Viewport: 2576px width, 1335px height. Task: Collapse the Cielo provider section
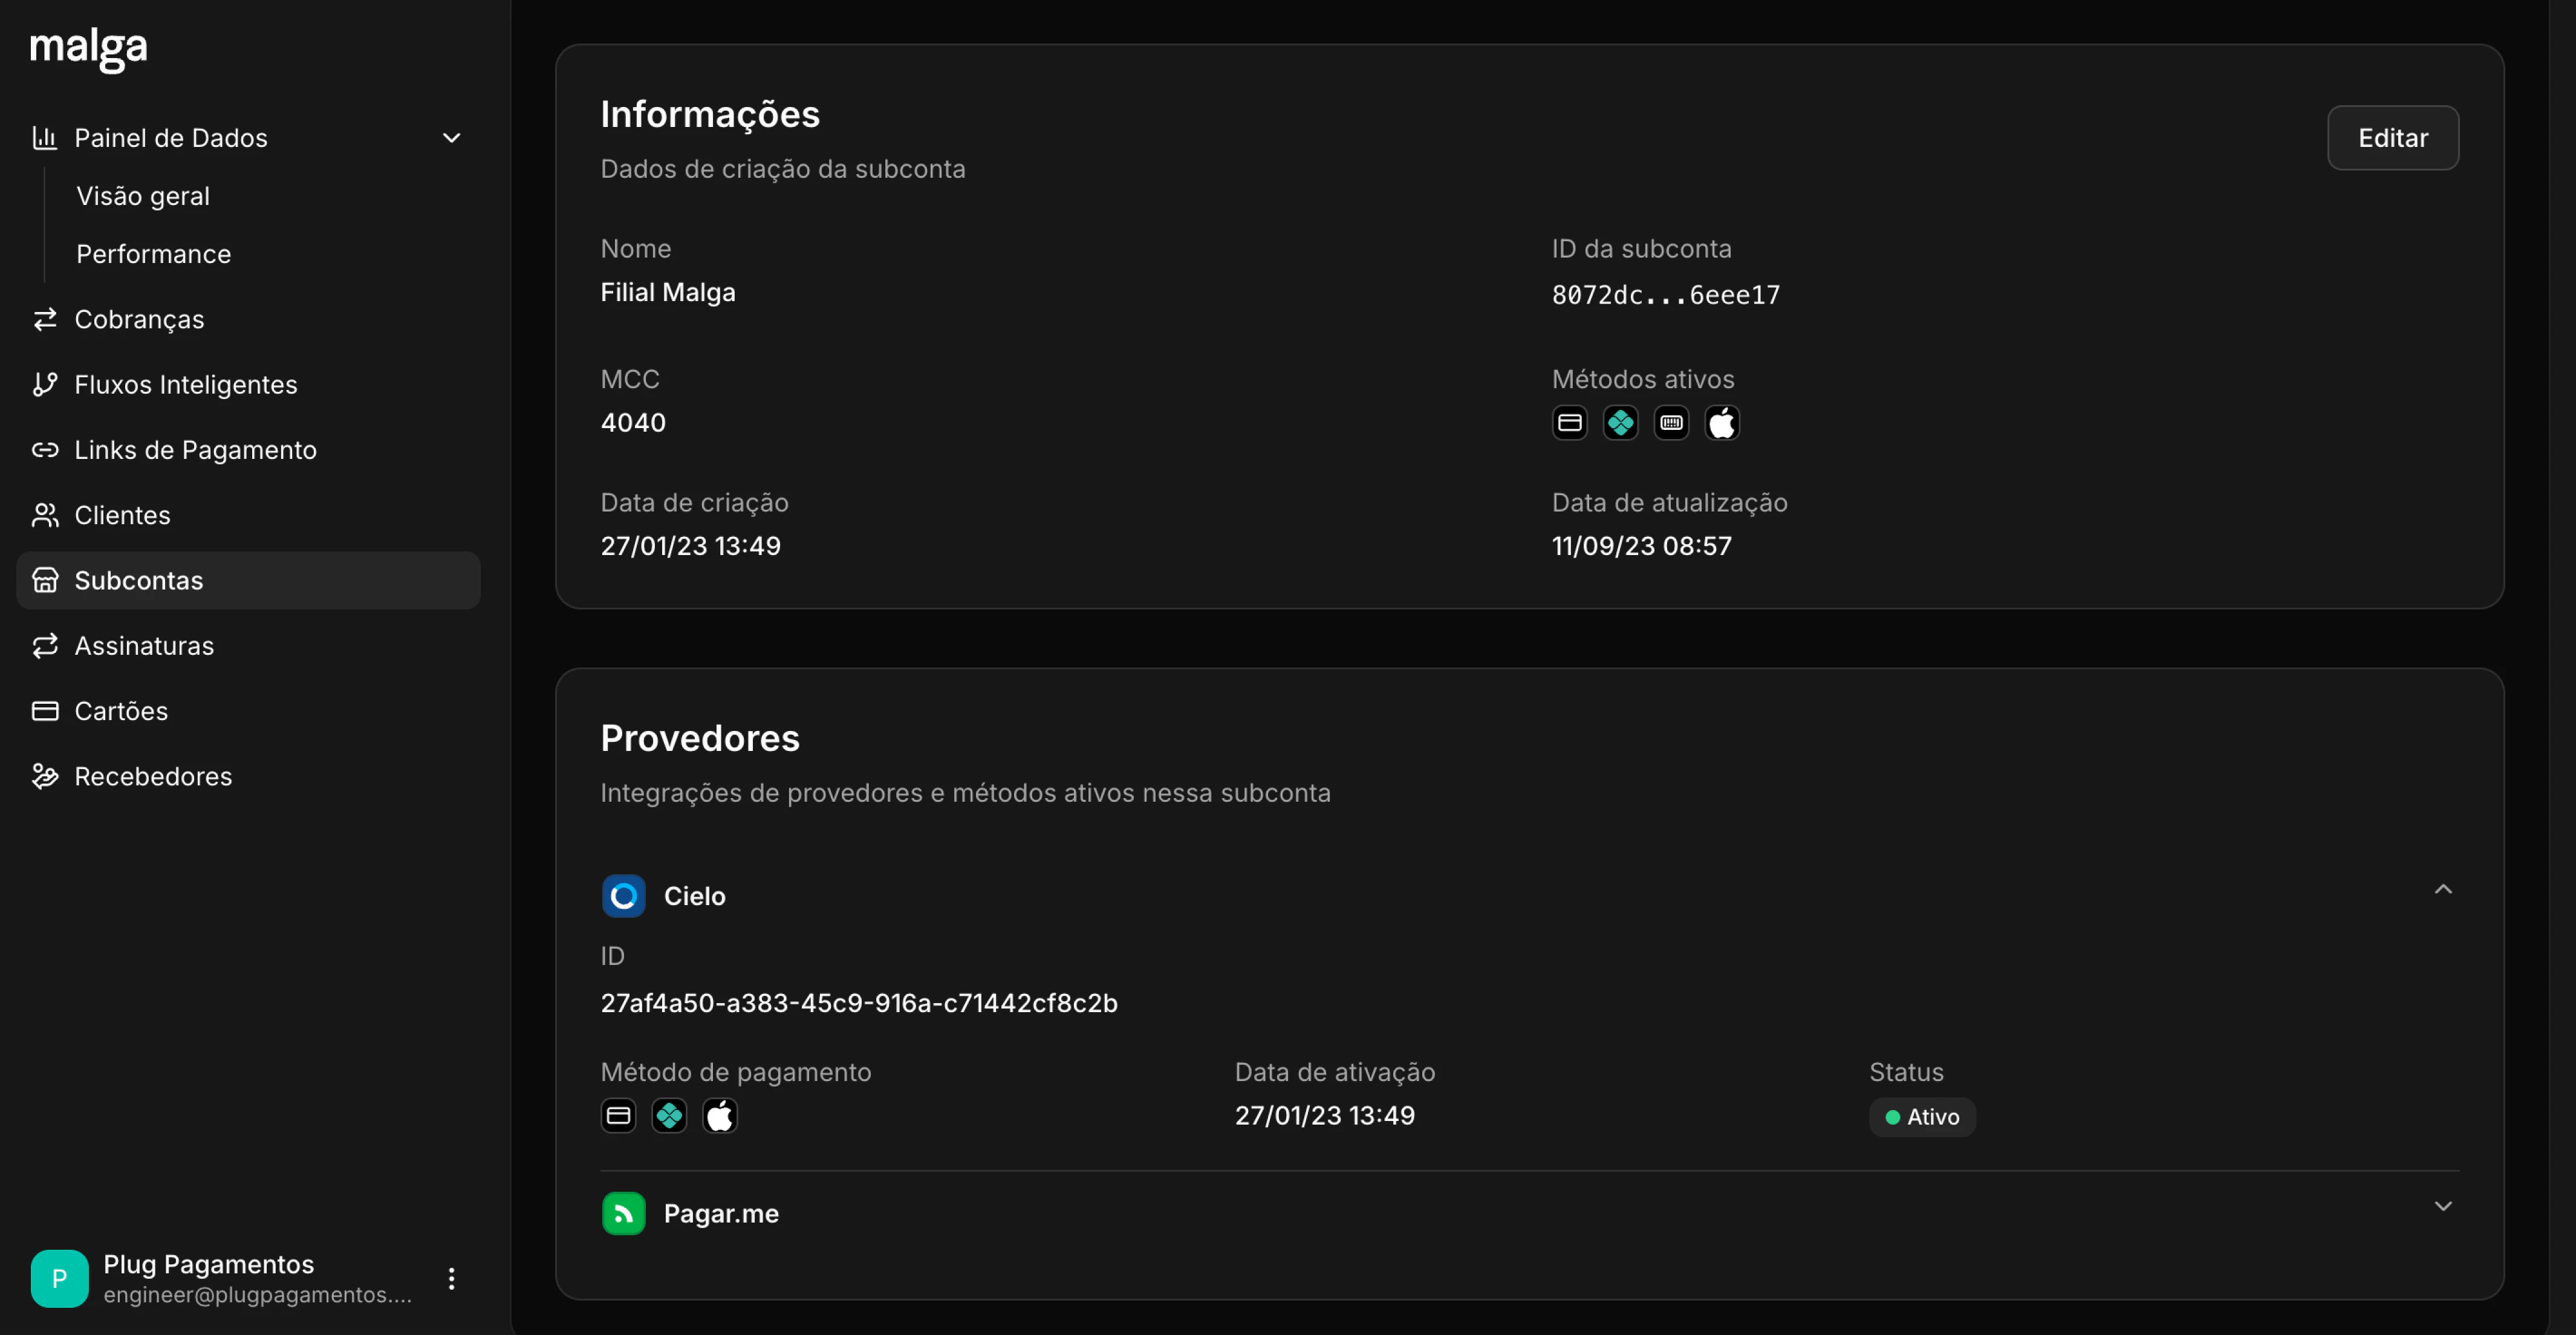pos(2443,889)
